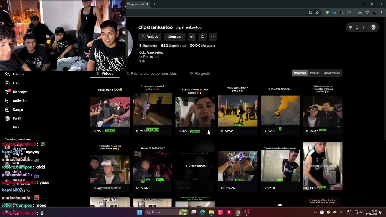Open a new Chrome tab
The height and width of the screenshot is (217, 386).
tap(154, 4)
